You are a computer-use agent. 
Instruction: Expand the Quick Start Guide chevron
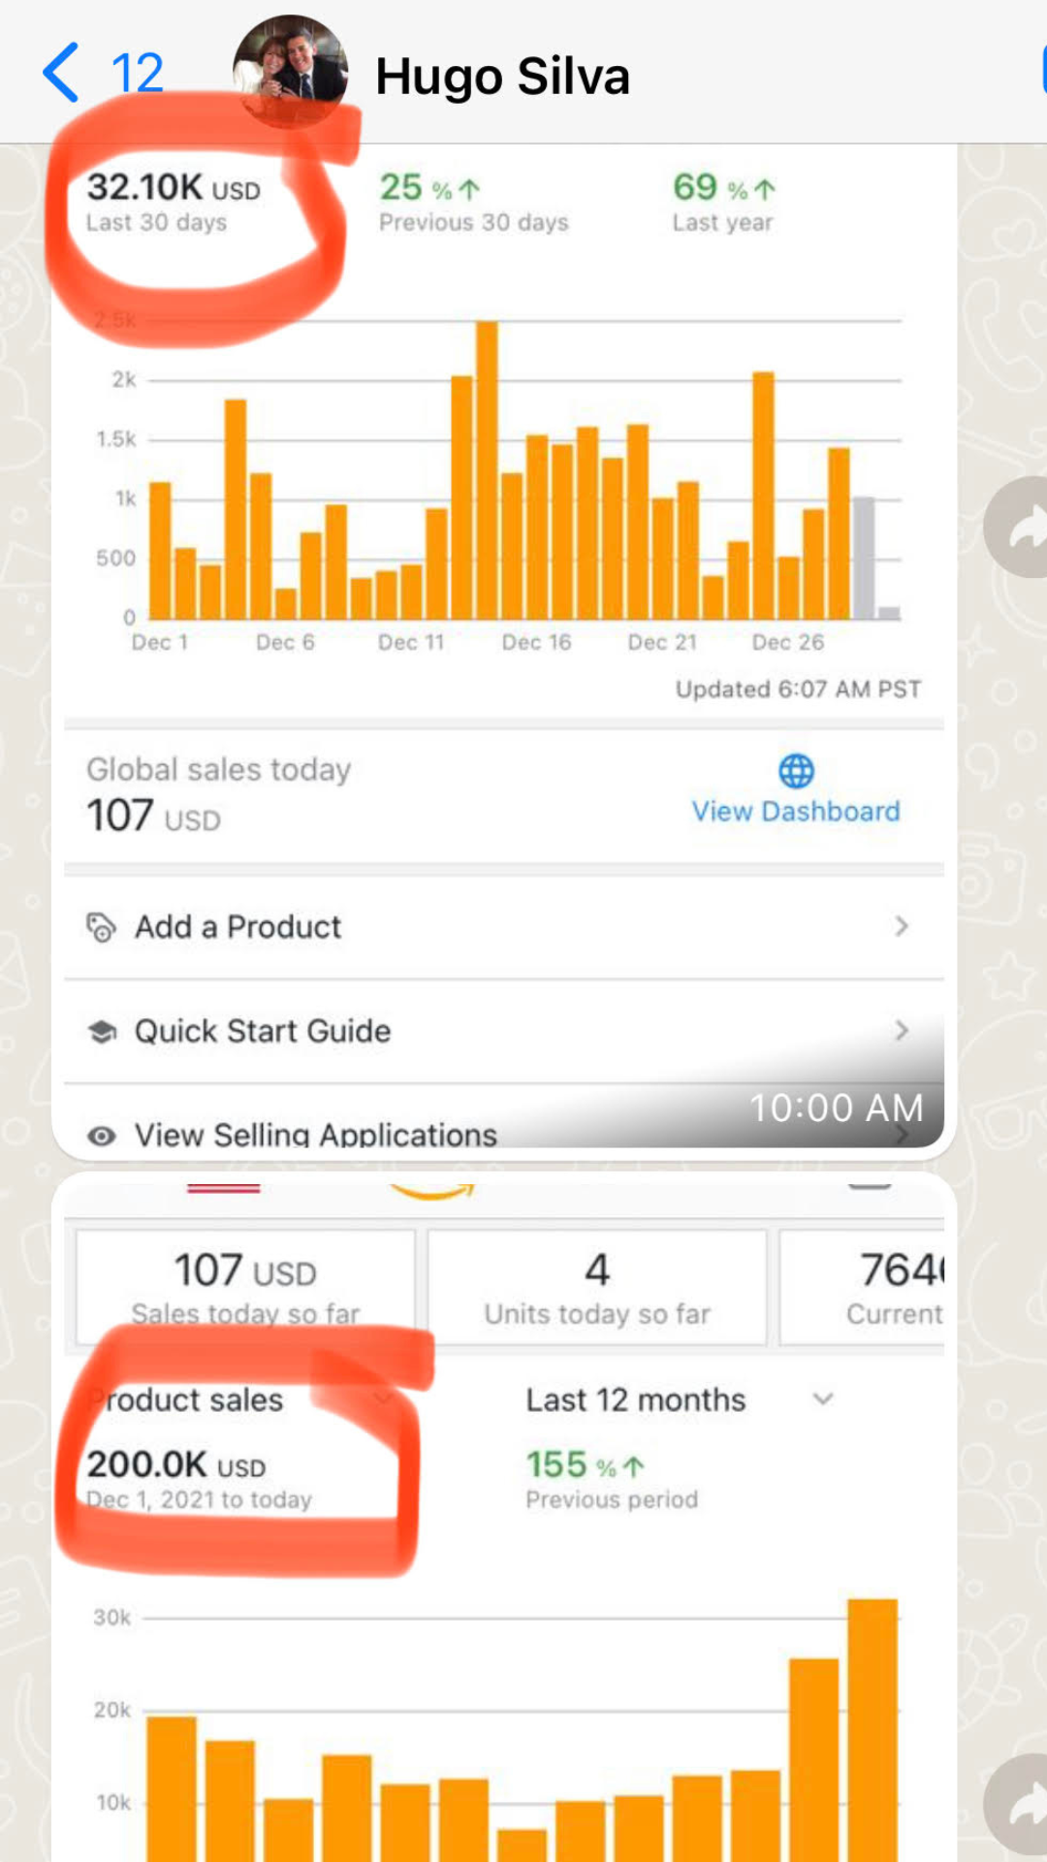902,1030
